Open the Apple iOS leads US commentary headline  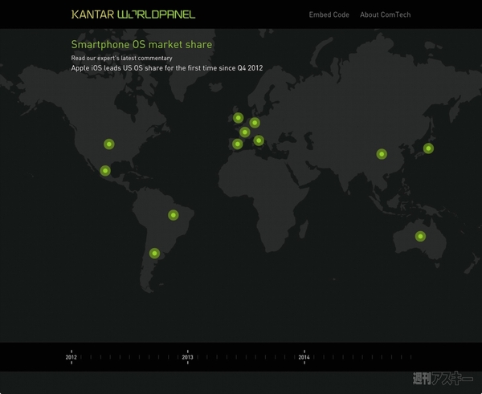point(167,68)
